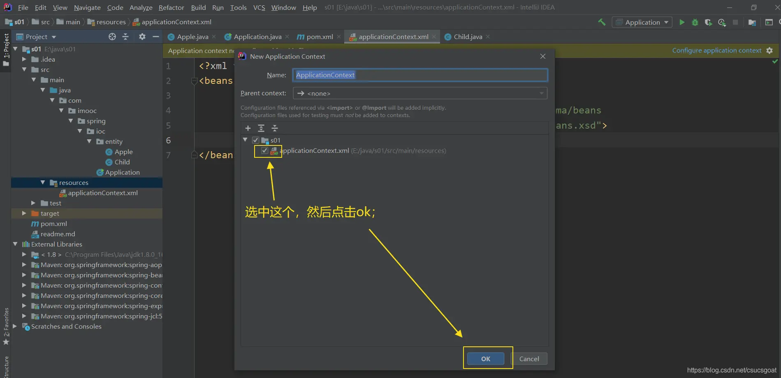
Task: Click the green Run button in toolbar
Action: point(682,22)
